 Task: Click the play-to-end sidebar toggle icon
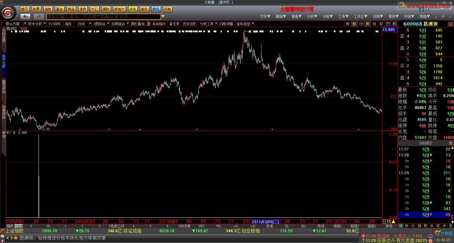pyautogui.click(x=394, y=24)
